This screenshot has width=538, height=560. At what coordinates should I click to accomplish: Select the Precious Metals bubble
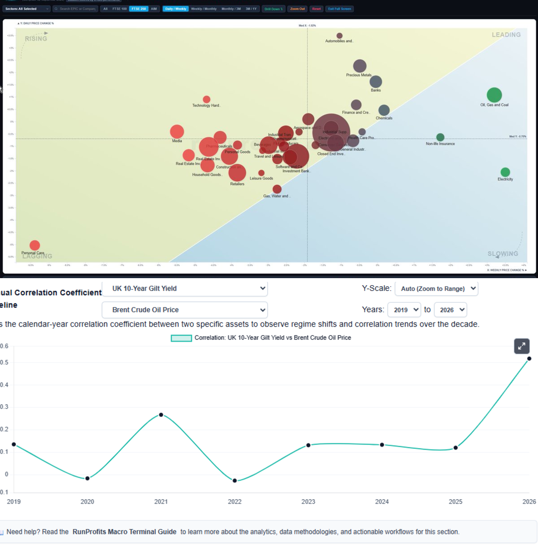359,66
